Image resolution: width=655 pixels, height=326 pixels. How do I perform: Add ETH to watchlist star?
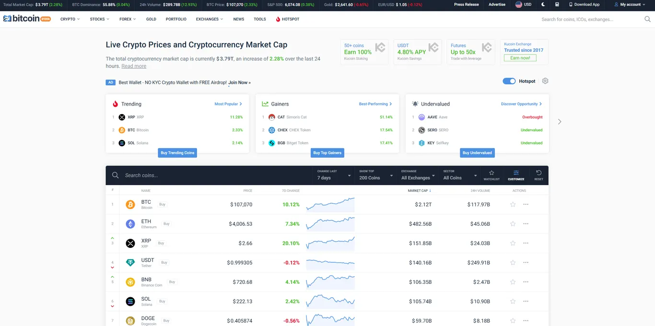513,224
